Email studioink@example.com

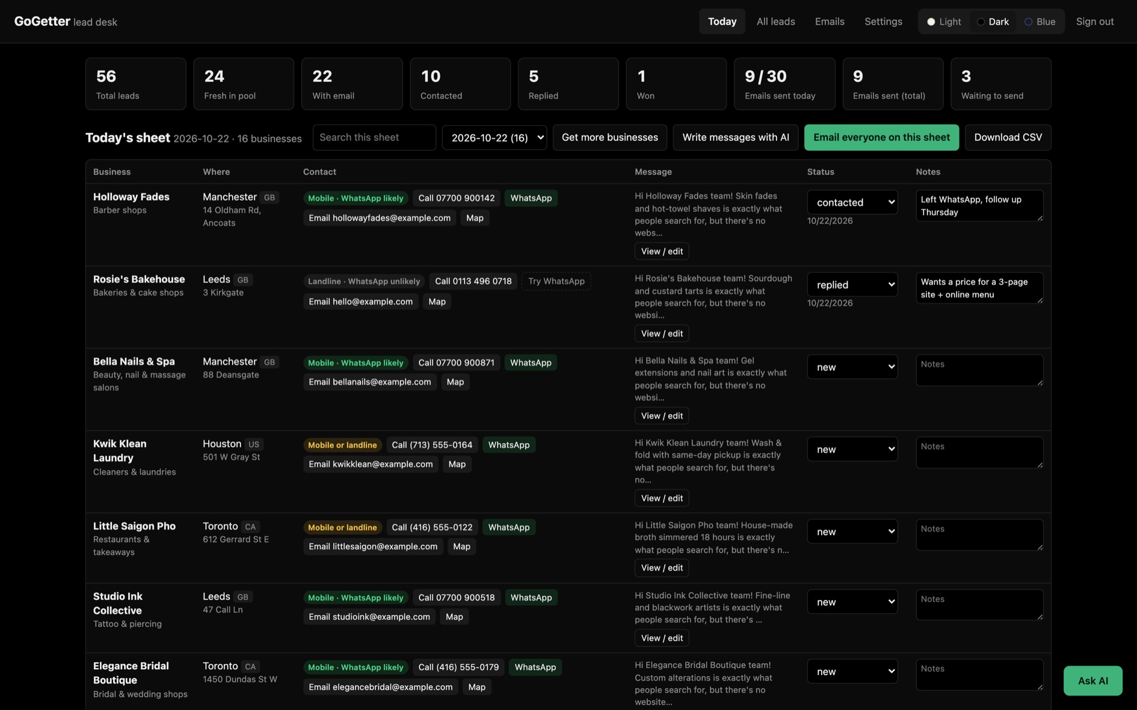click(369, 617)
